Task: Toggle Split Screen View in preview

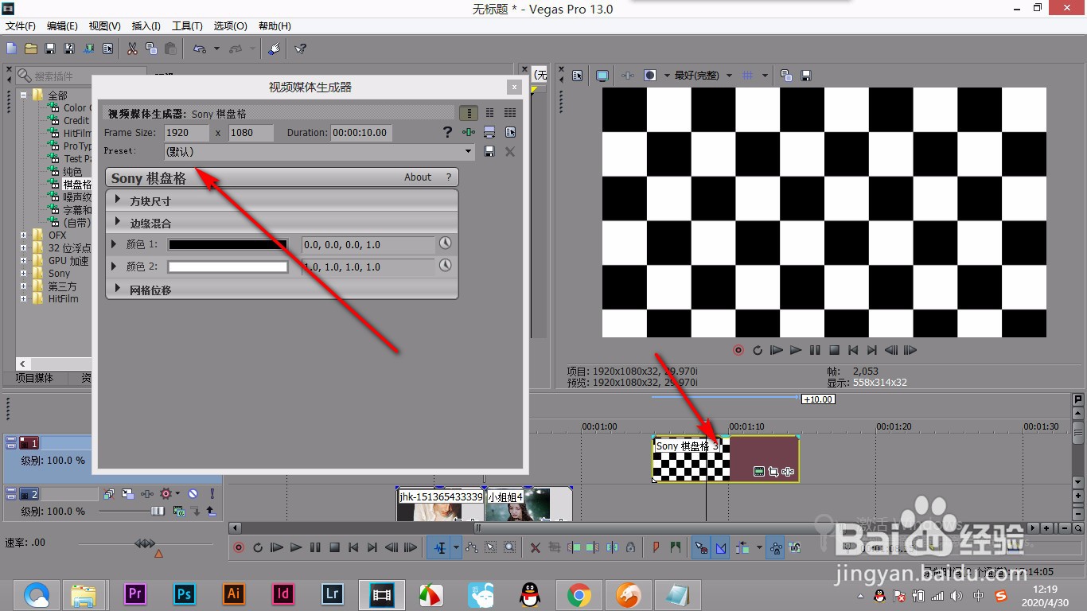Action: coord(650,76)
